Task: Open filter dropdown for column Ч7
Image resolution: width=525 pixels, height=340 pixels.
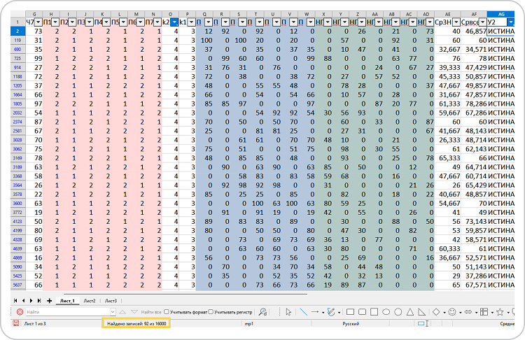Action: [x=38, y=22]
